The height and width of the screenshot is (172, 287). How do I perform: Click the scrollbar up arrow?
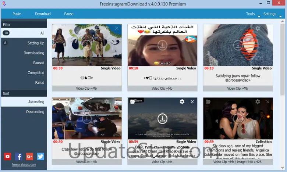282,22
